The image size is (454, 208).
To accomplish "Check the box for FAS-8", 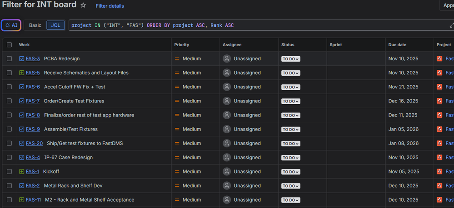I will pos(9,115).
